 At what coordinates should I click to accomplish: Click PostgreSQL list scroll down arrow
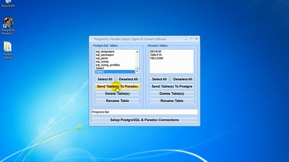137,72
